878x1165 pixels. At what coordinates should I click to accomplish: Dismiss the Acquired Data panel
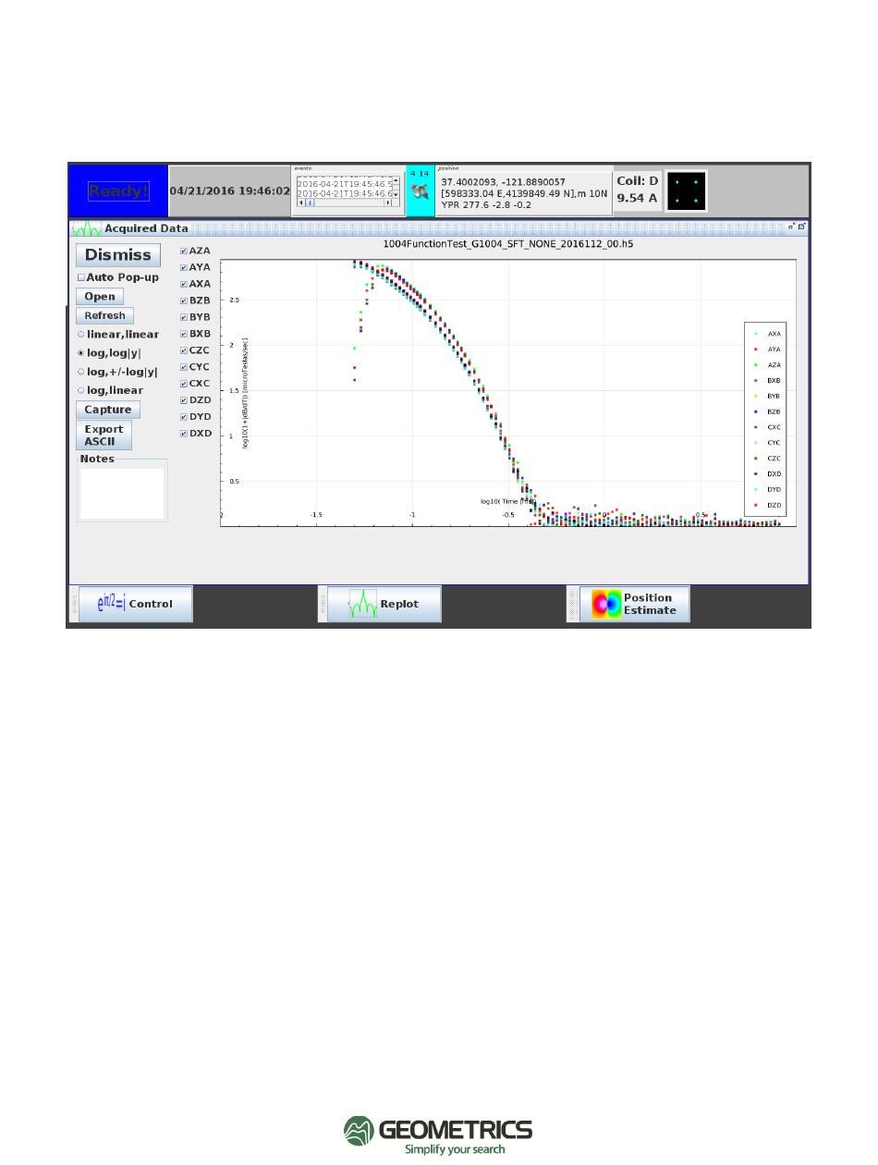(x=118, y=255)
